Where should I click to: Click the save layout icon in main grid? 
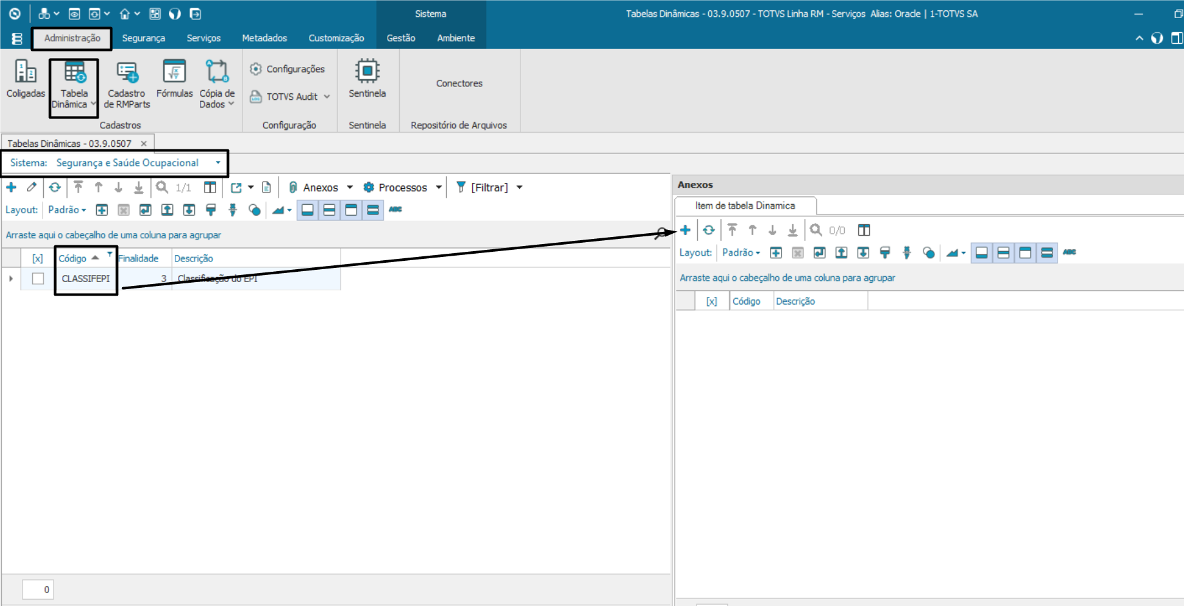[146, 210]
